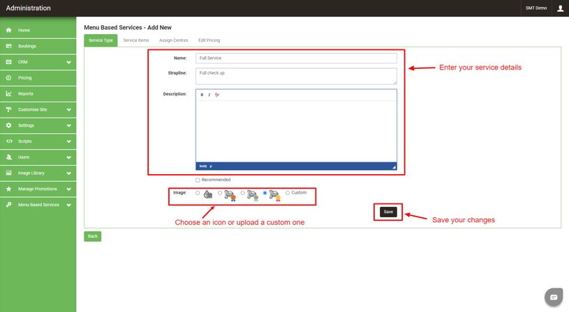
Task: Expand the Manage Promotions chevron
Action: pyautogui.click(x=68, y=189)
